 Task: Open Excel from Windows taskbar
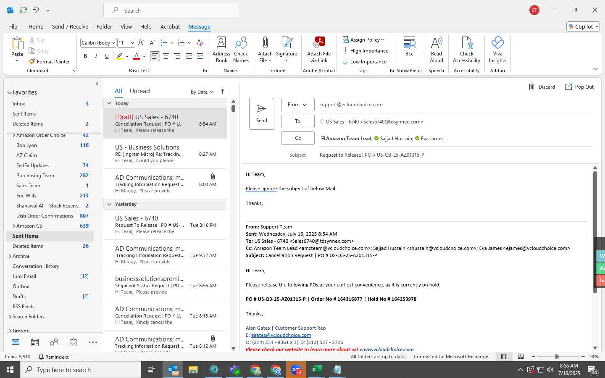pos(316,370)
